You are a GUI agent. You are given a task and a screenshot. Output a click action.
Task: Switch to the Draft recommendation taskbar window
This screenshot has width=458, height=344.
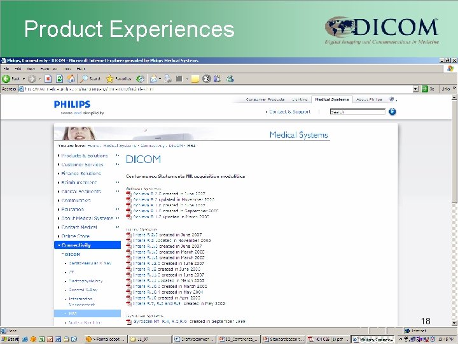[195, 340]
